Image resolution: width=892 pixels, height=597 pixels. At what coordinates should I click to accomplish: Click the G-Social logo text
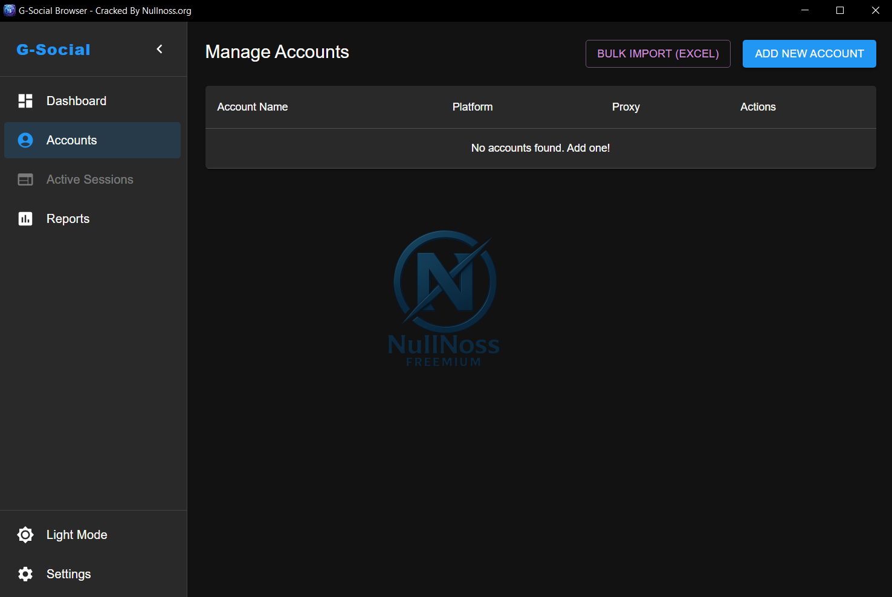(x=53, y=50)
